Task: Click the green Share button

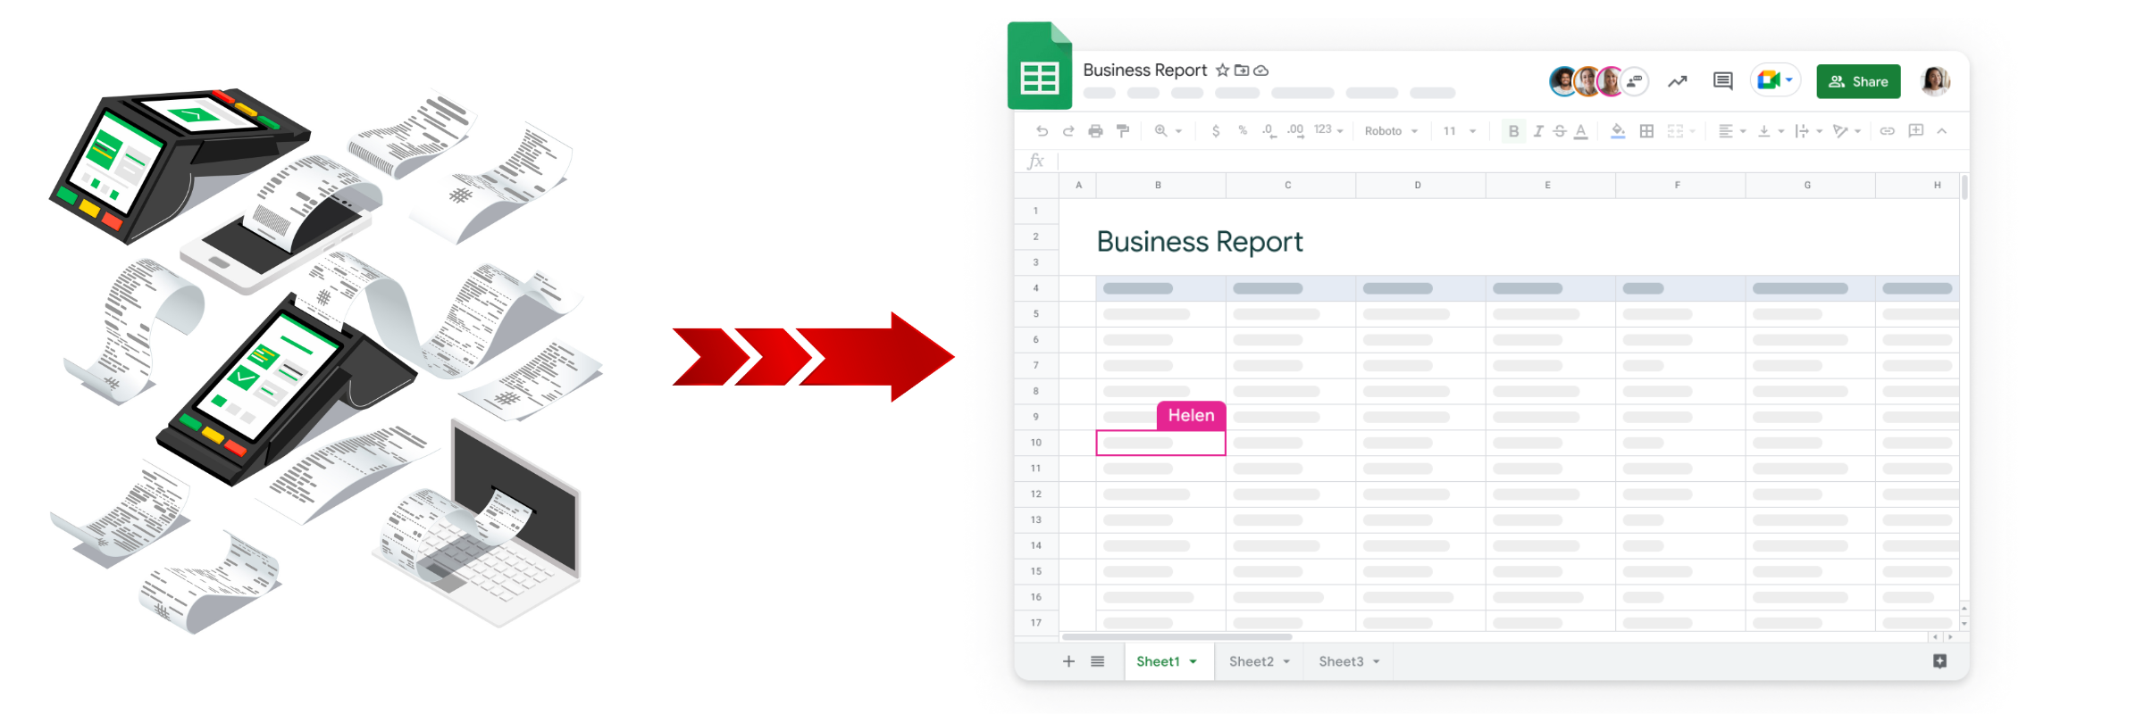Action: pyautogui.click(x=1858, y=81)
